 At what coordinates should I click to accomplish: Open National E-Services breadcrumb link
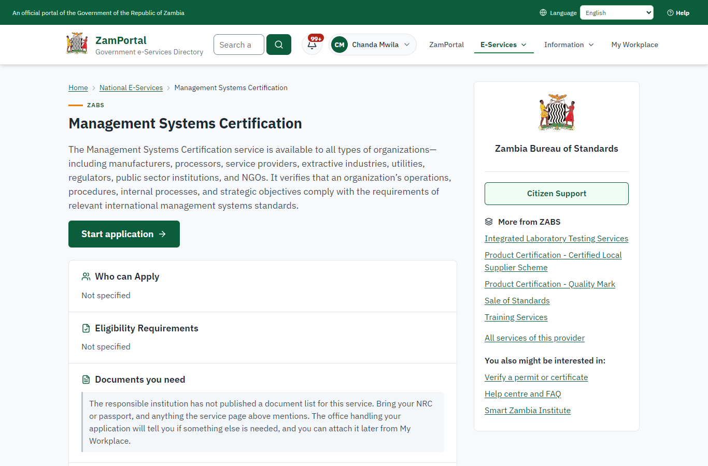tap(131, 88)
